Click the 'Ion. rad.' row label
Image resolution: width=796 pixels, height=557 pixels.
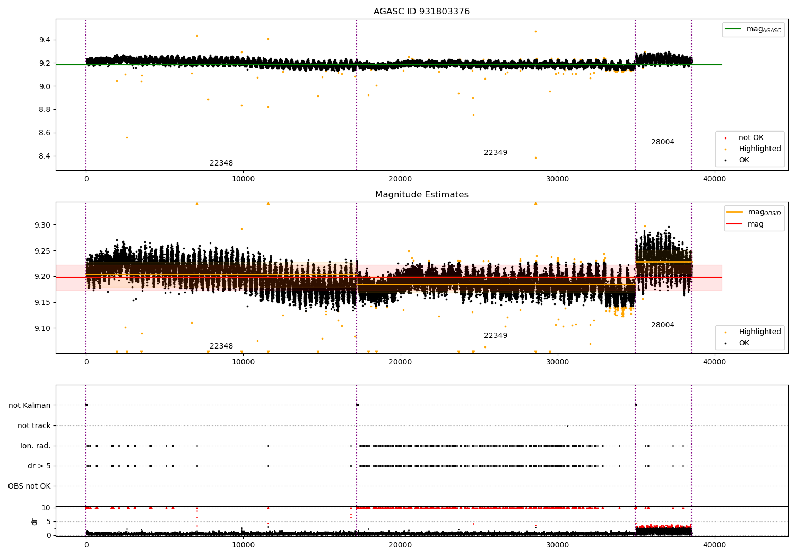coord(36,446)
